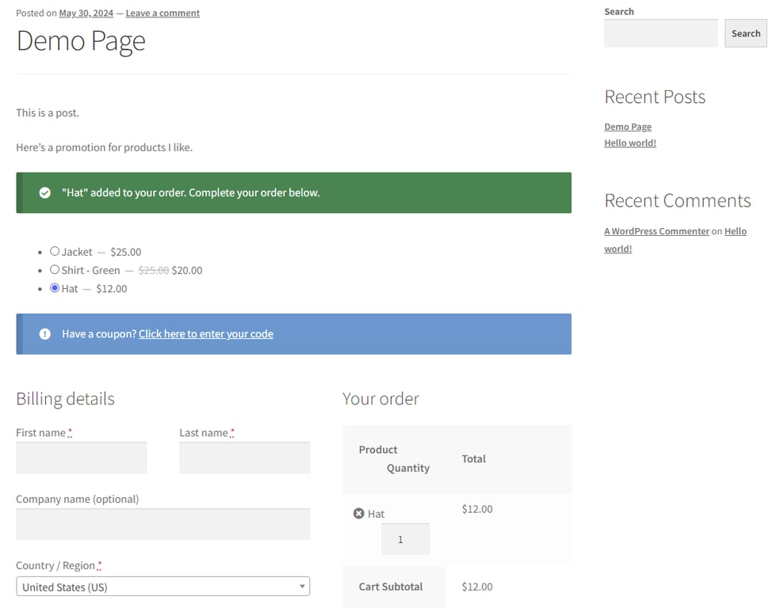Click the Last name billing field
The height and width of the screenshot is (608, 780).
[244, 458]
